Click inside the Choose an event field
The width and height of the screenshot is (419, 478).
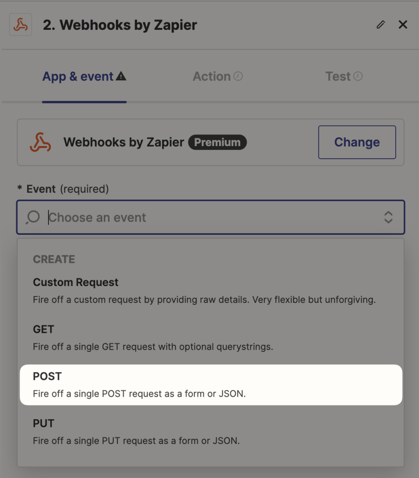pyautogui.click(x=140, y=217)
